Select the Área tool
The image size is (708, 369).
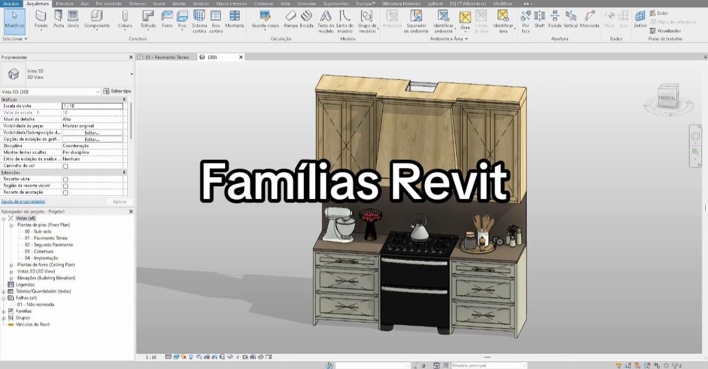coord(465,20)
